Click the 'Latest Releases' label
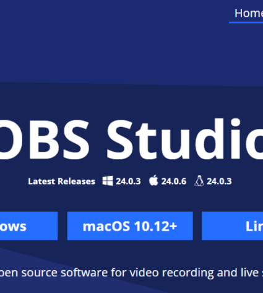Viewport: 263px width, 293px height. [61, 181]
